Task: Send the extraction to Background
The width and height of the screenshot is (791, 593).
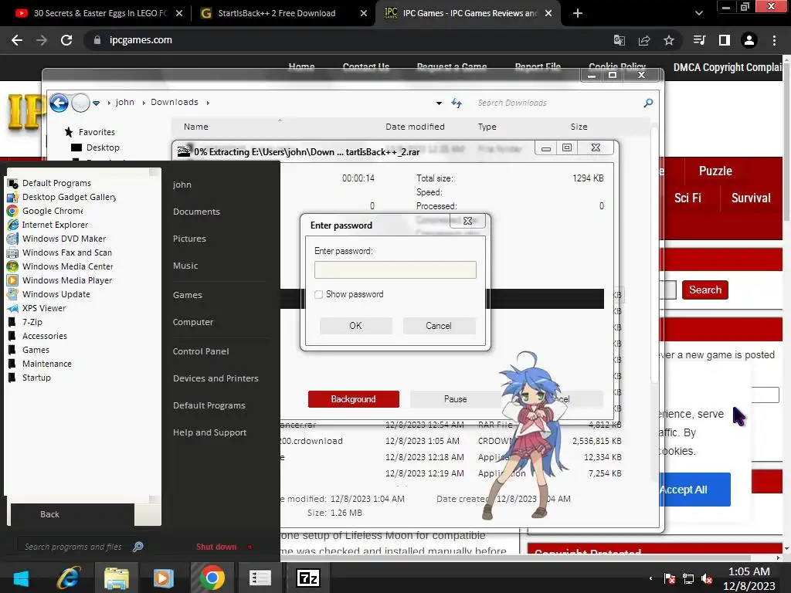Action: pyautogui.click(x=354, y=399)
